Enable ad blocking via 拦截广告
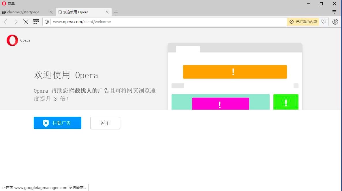The height and width of the screenshot is (191, 342). tap(57, 123)
